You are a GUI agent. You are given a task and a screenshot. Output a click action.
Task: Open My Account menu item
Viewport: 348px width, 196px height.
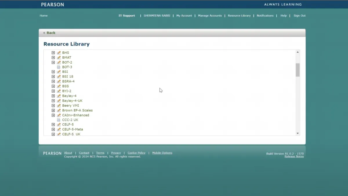(x=184, y=16)
